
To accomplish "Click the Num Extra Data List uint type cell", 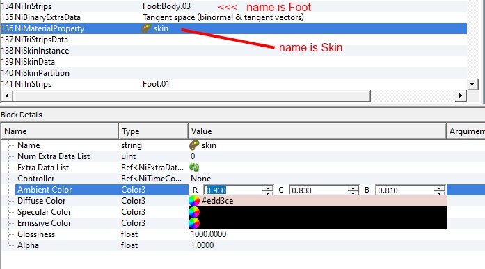I will pos(128,156).
